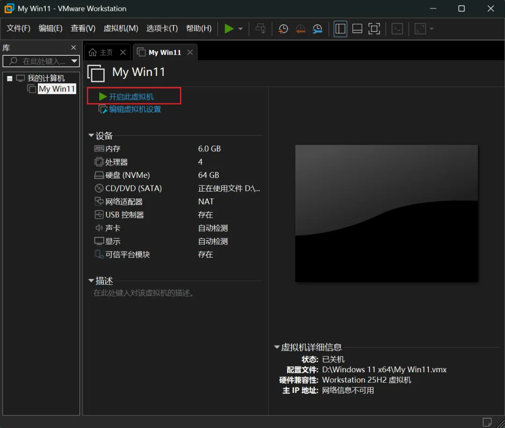
Task: Collapse the 描述 section
Action: click(91, 280)
